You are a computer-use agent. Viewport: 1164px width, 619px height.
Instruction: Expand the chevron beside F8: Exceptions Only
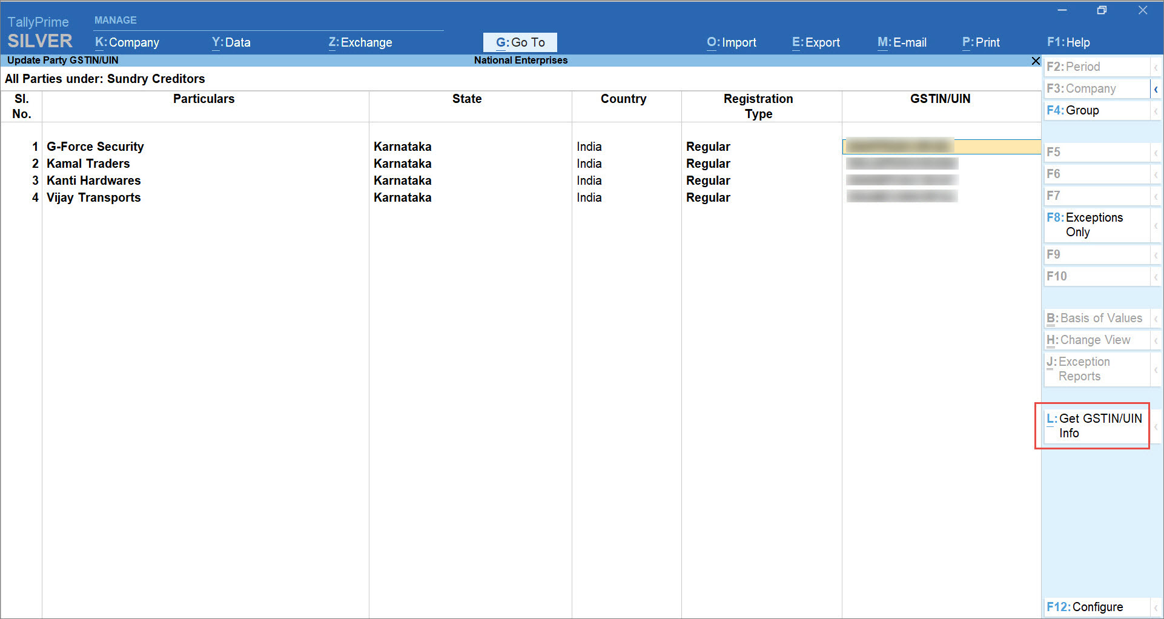(1156, 225)
